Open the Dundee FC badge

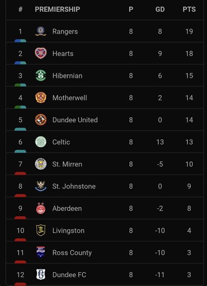(41, 274)
